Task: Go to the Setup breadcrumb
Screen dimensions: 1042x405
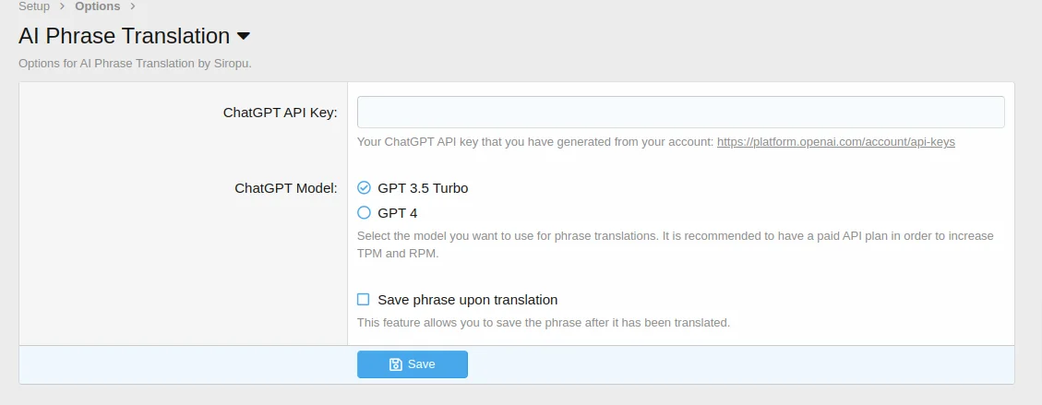Action: pos(34,6)
